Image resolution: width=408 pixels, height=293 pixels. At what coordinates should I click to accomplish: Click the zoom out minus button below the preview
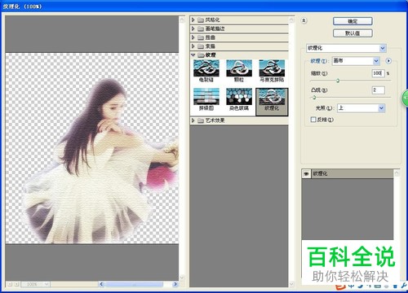coord(10,284)
